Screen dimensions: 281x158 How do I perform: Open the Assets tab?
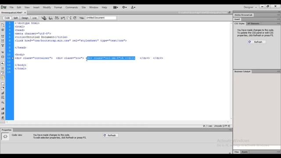click(245, 152)
